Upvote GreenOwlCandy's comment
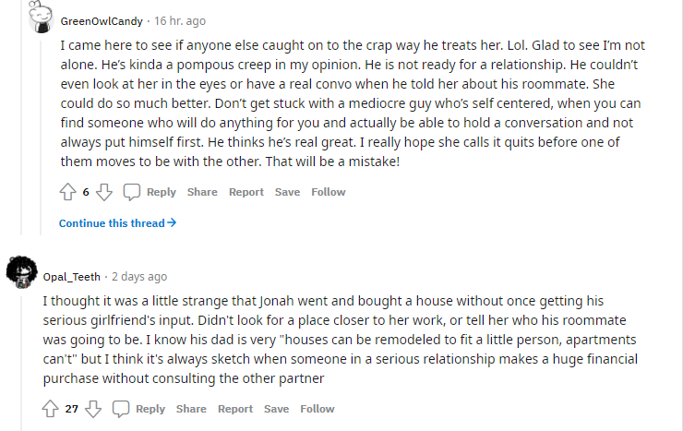This screenshot has width=683, height=431. tap(67, 192)
